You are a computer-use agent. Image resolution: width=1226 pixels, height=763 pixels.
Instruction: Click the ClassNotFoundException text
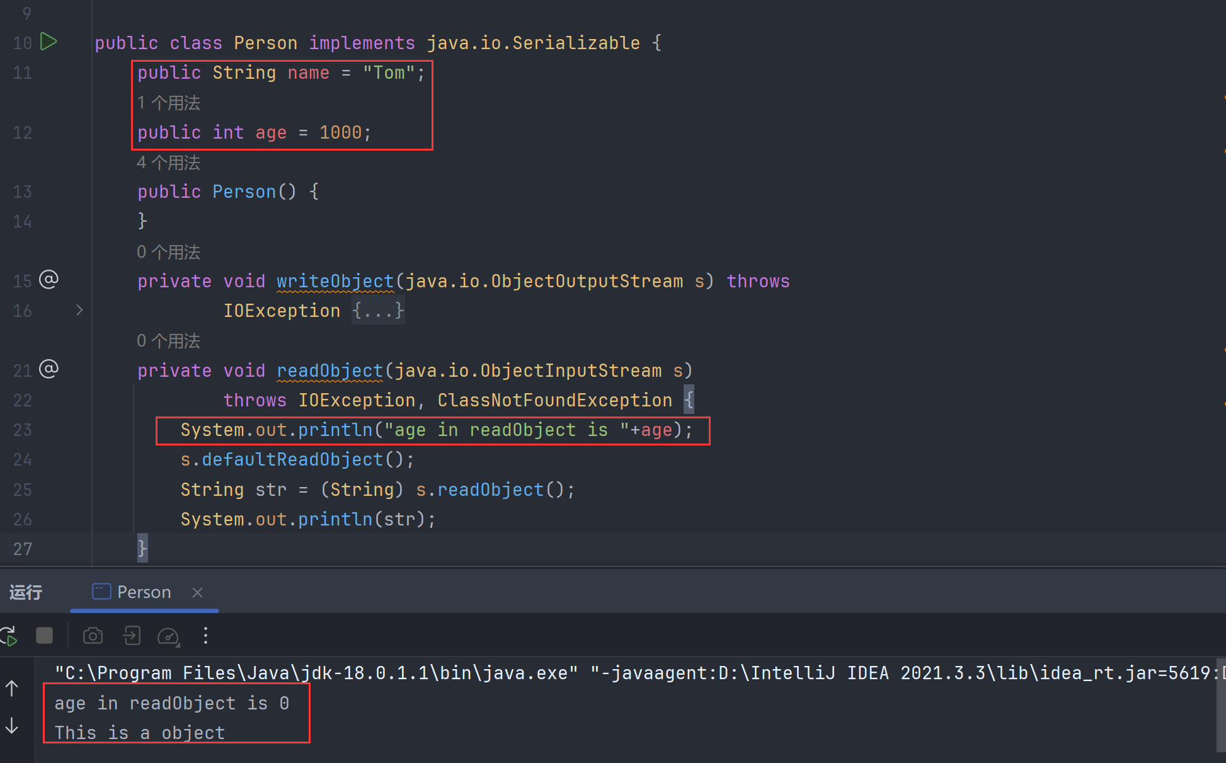[x=555, y=400]
